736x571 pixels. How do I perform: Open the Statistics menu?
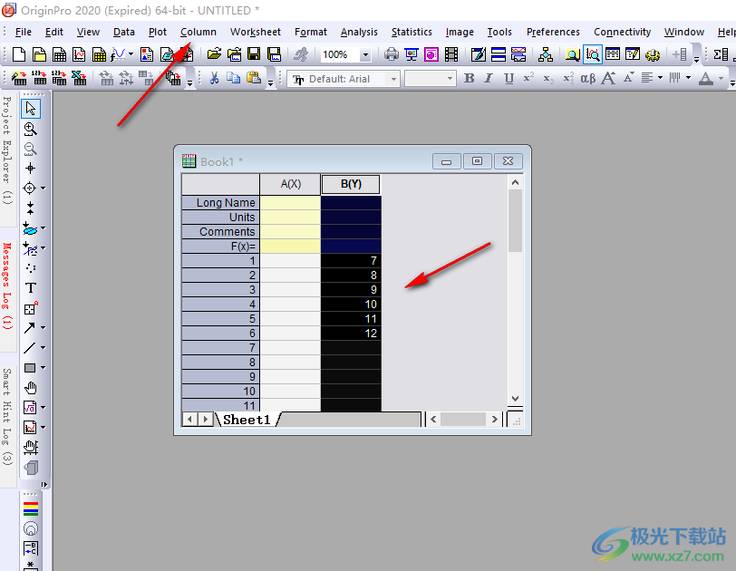click(x=412, y=32)
